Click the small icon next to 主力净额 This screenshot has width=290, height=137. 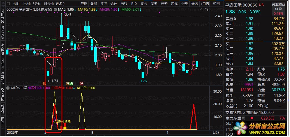(x=244, y=118)
